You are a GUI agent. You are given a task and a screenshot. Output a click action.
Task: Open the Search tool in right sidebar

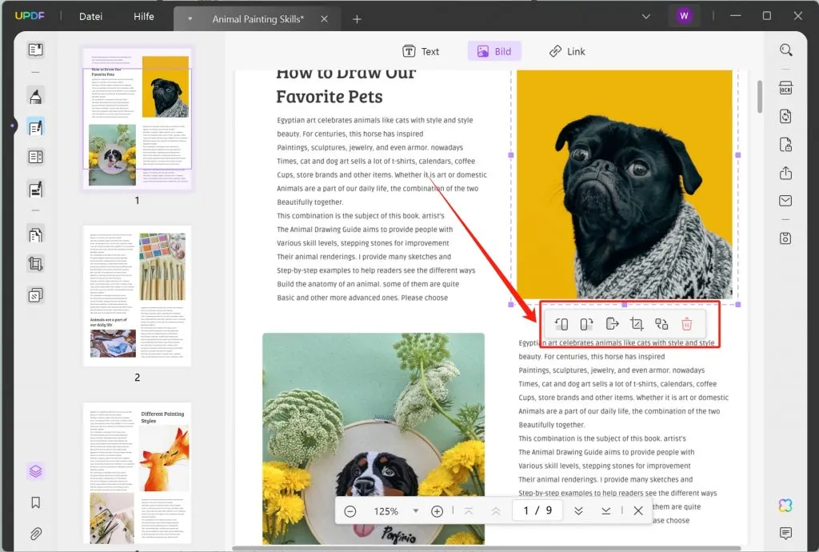(x=785, y=49)
